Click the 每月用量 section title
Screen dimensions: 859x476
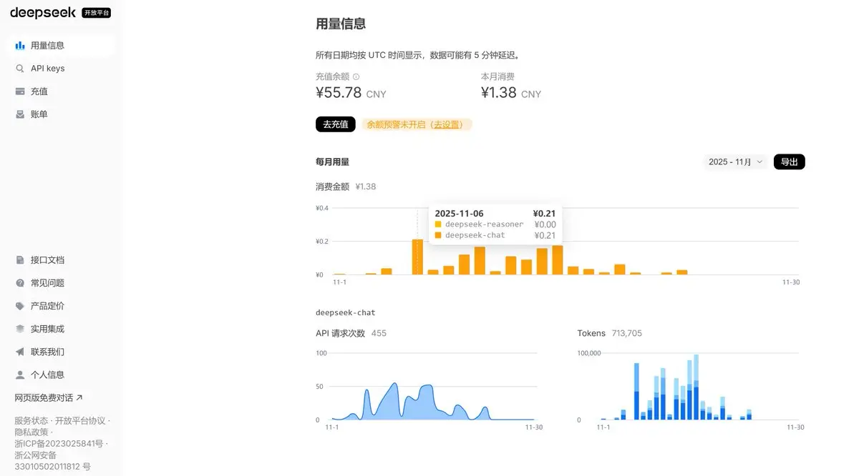pos(333,162)
